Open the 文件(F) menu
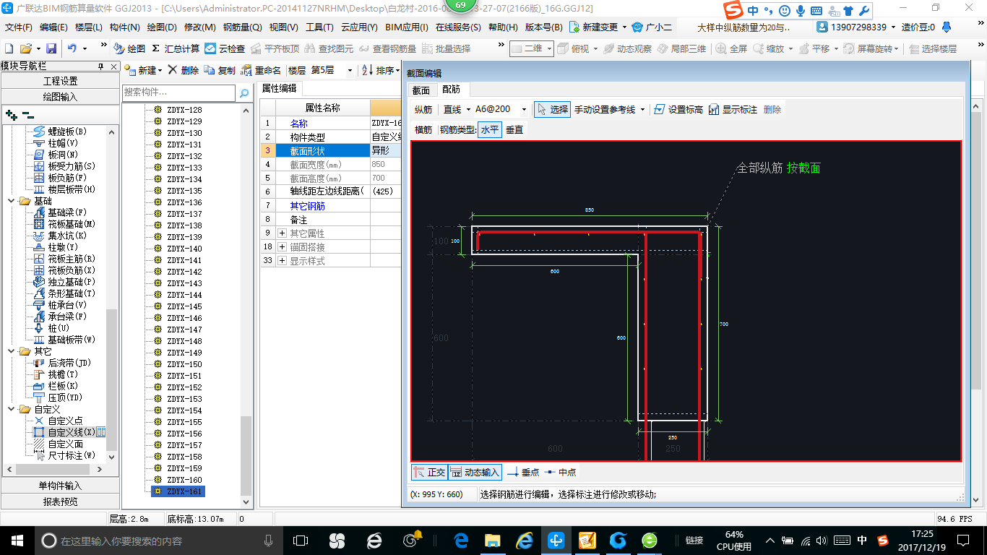The height and width of the screenshot is (555, 987). click(x=19, y=27)
